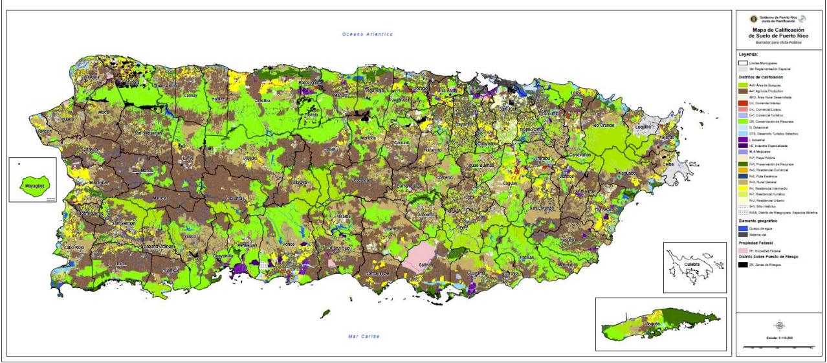Viewport: 827px width, 363px height.
Task: Click the S-H Sitio Histórico legend label
Action: (763, 206)
